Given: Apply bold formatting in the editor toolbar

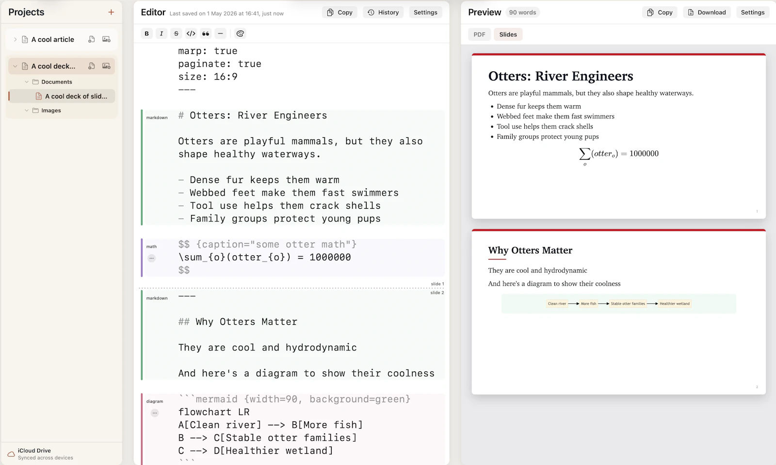Looking at the screenshot, I should coord(147,33).
